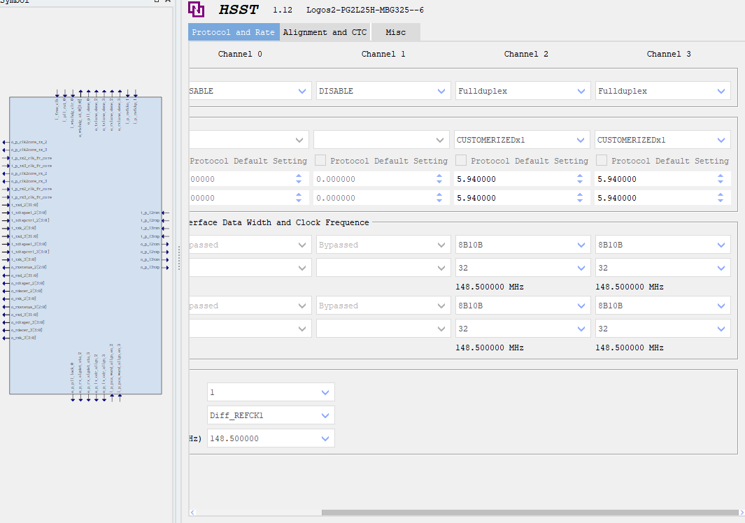This screenshot has height=523, width=745.
Task: Click Channel 2 lower 5.940000 rate field
Action: (x=515, y=198)
